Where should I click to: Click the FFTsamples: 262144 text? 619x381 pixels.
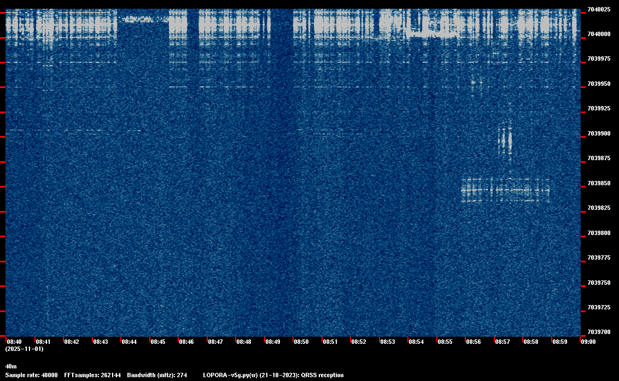(x=92, y=375)
